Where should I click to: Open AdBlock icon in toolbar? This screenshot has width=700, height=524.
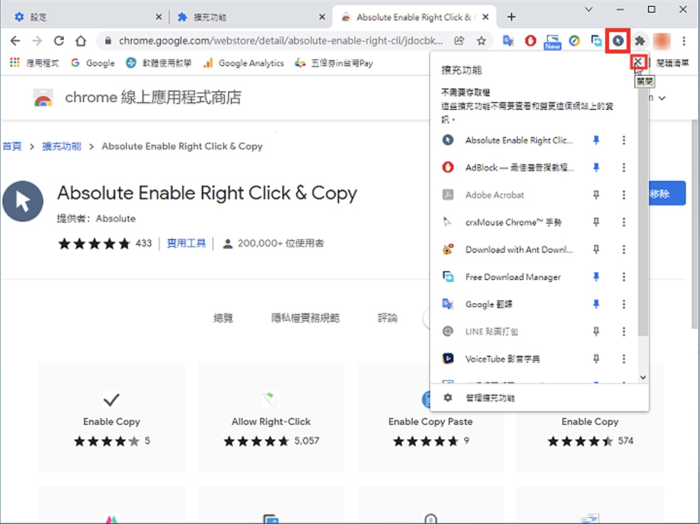point(530,41)
